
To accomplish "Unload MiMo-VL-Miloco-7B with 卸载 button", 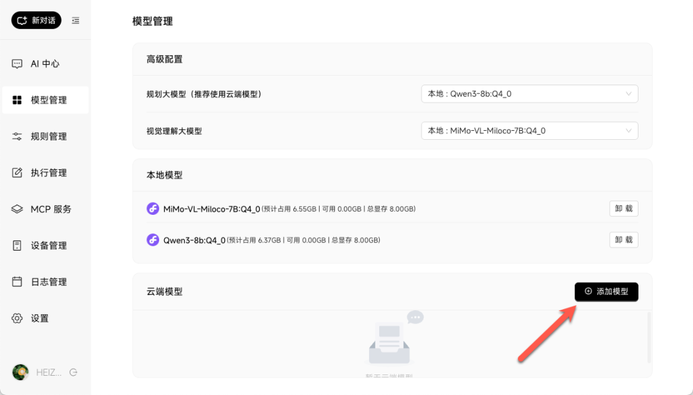I will point(623,209).
